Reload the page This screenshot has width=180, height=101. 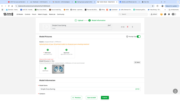pyautogui.click(x=9, y=6)
